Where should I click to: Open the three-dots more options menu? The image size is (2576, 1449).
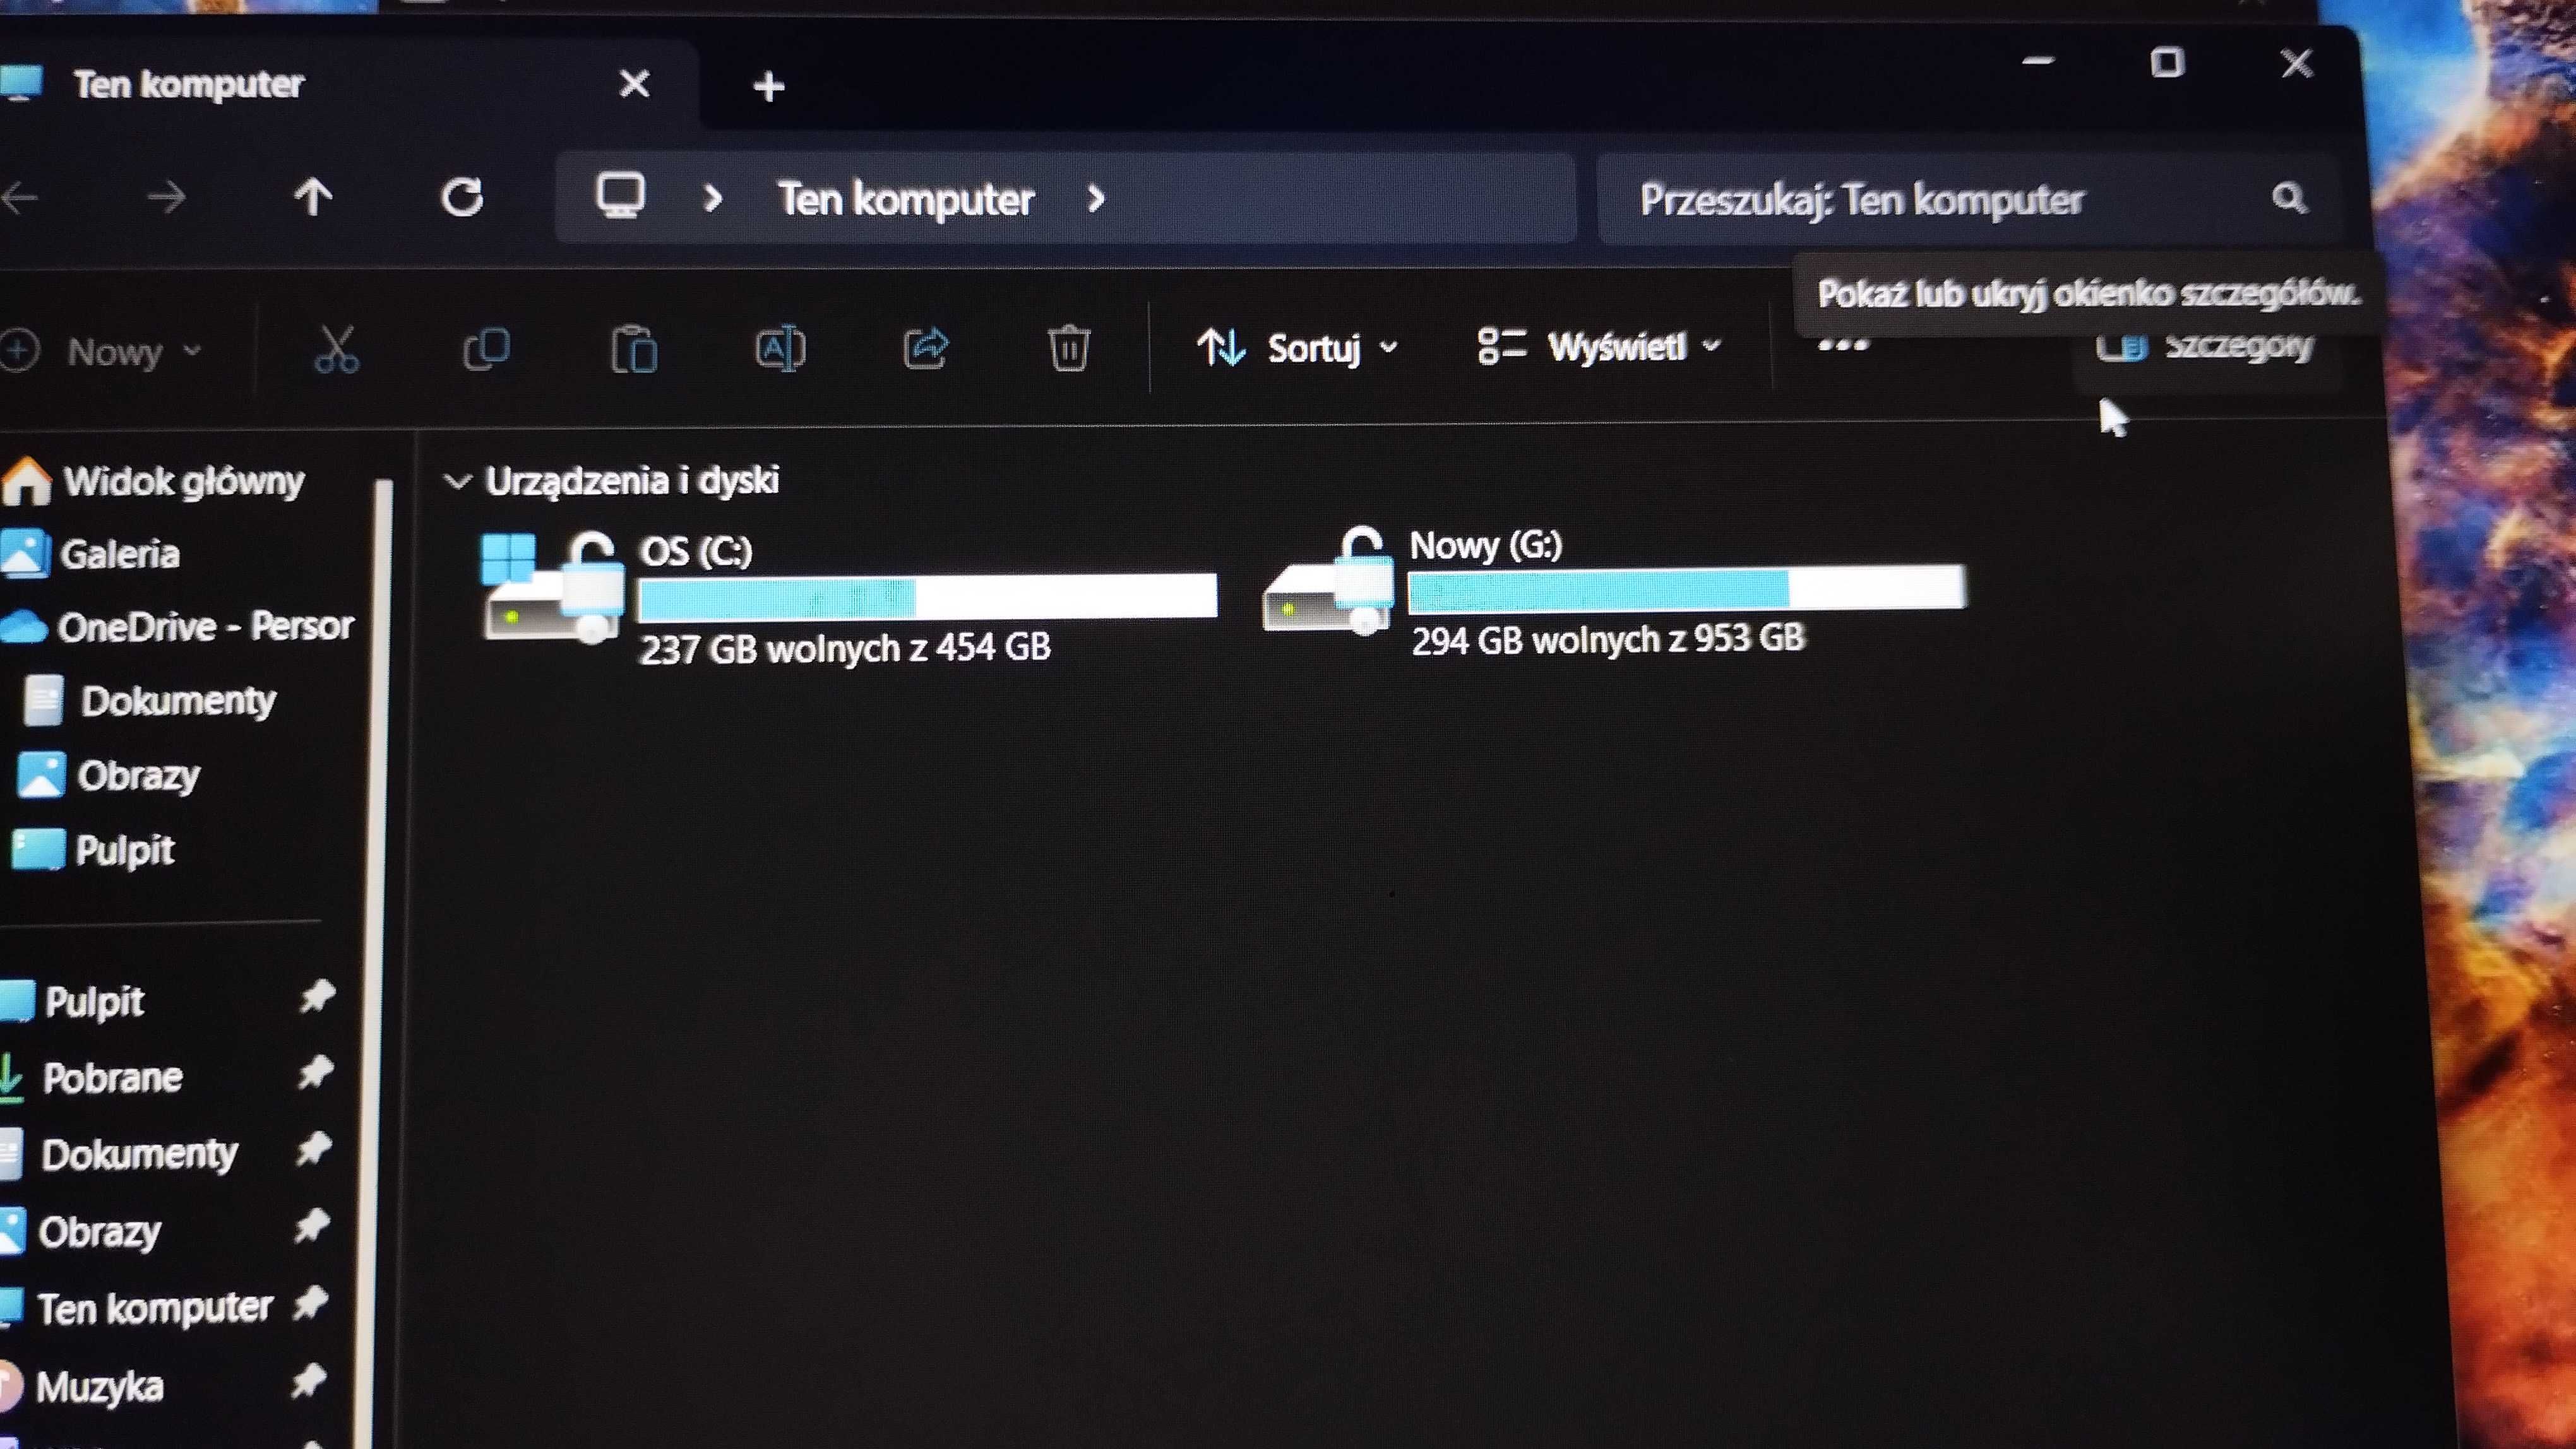(x=1842, y=346)
